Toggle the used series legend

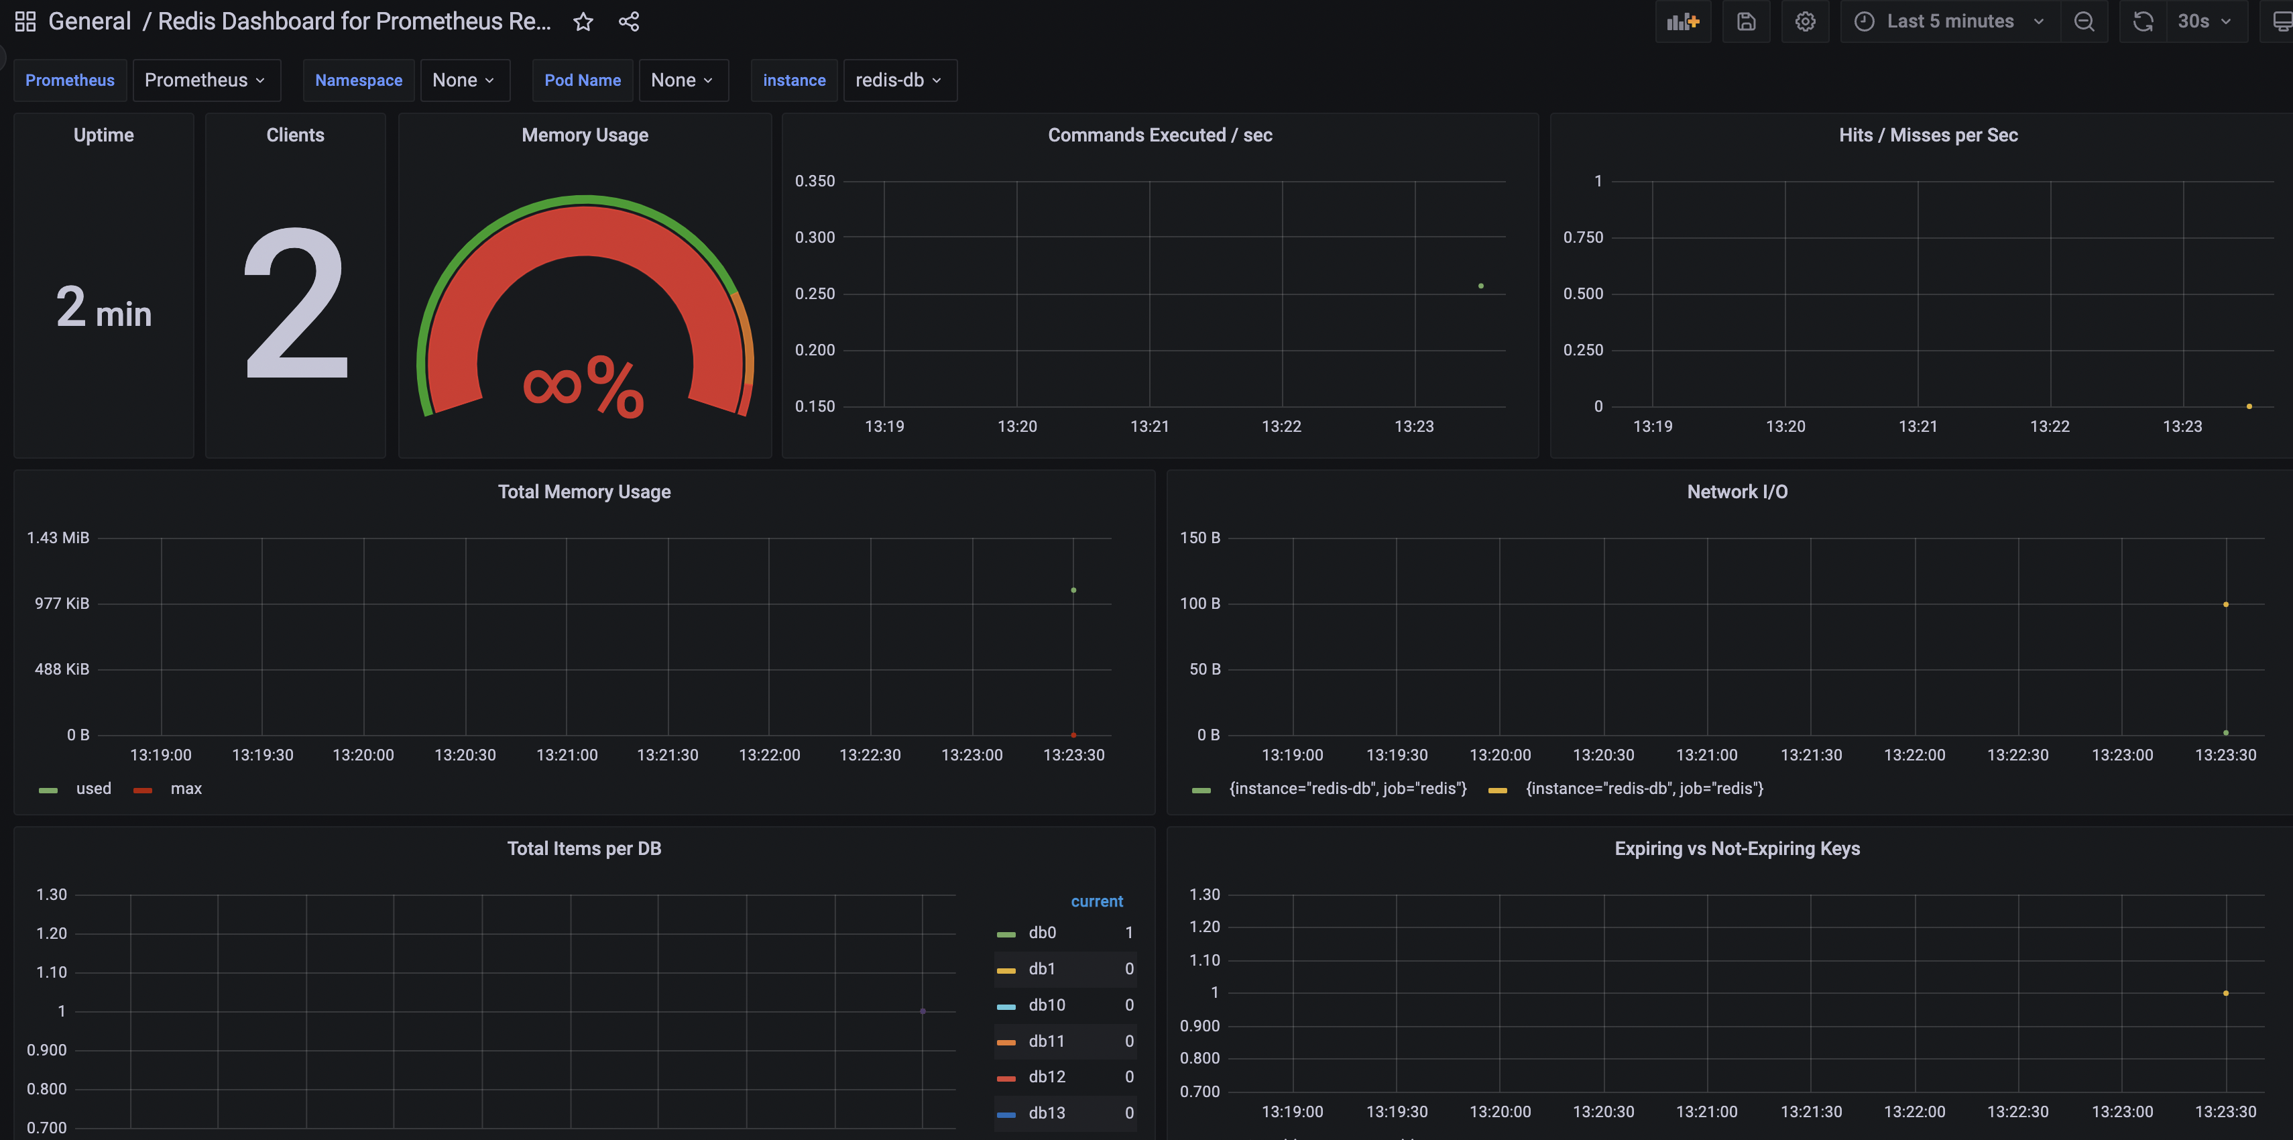93,788
